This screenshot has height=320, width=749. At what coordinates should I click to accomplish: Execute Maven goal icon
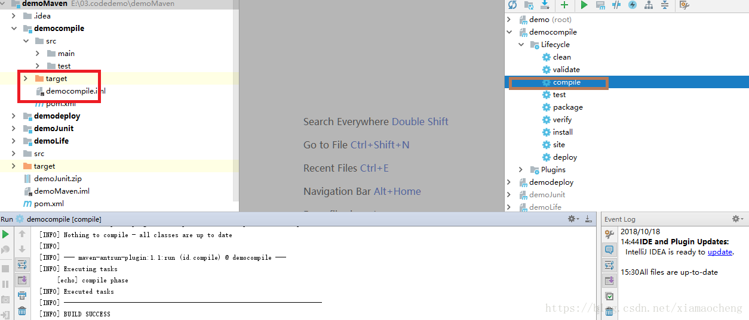point(600,5)
